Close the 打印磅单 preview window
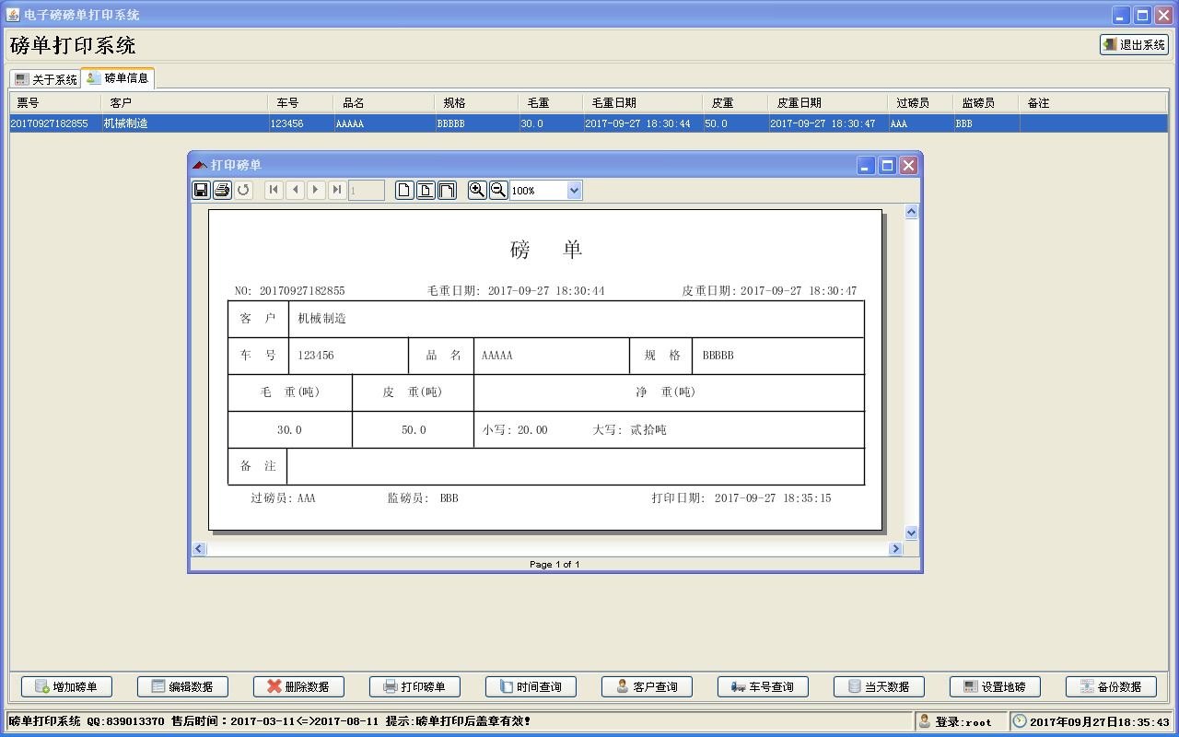Viewport: 1179px width, 737px height. click(908, 165)
